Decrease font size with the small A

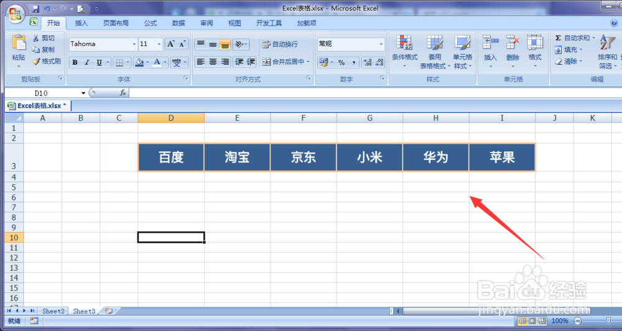[x=182, y=44]
